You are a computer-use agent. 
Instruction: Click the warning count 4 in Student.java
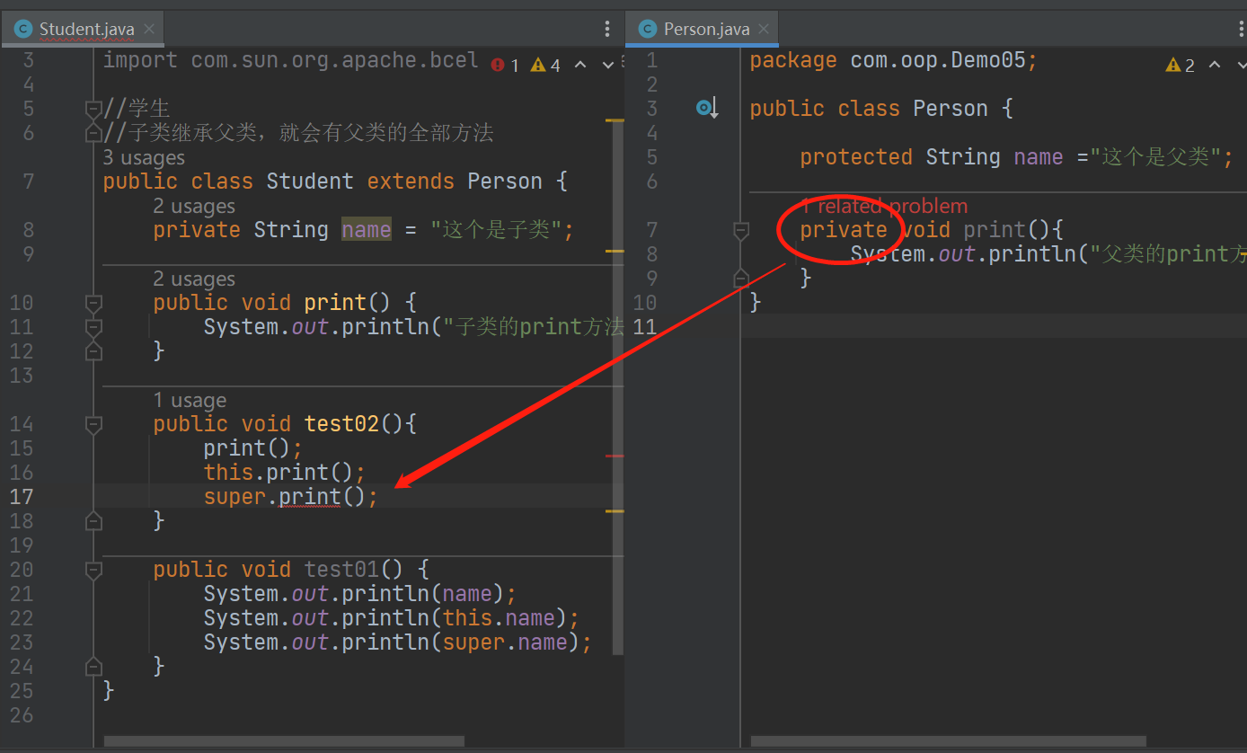(545, 65)
